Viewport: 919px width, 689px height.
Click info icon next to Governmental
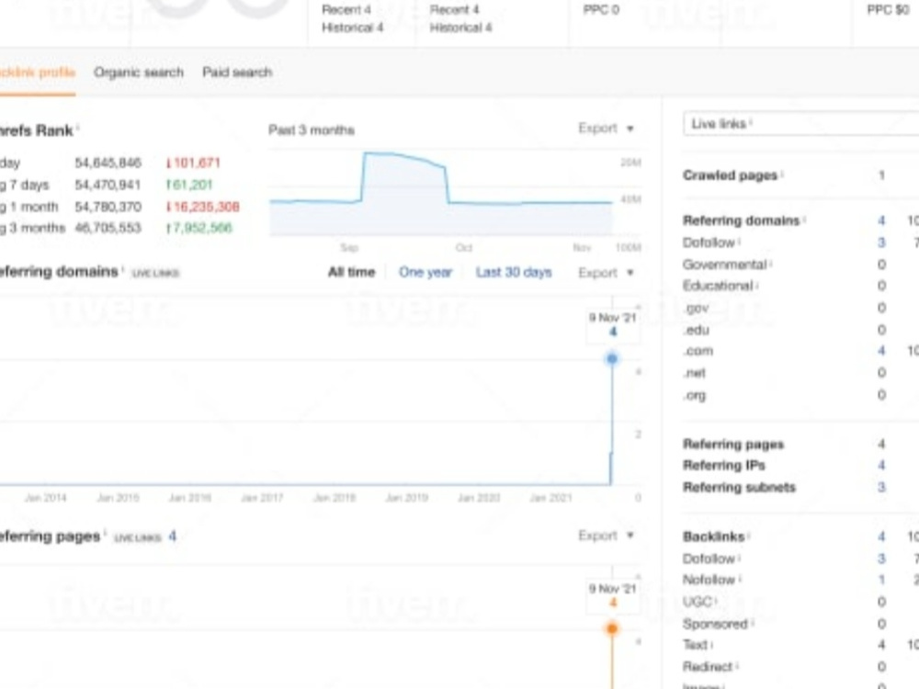771,263
